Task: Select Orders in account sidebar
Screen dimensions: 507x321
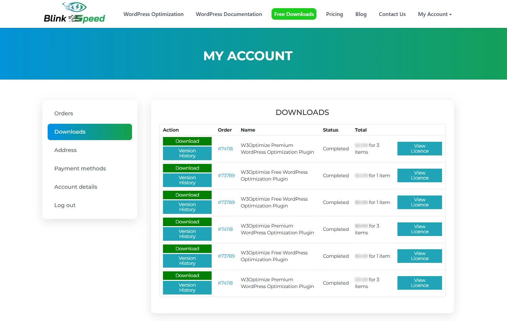Action: 64,113
